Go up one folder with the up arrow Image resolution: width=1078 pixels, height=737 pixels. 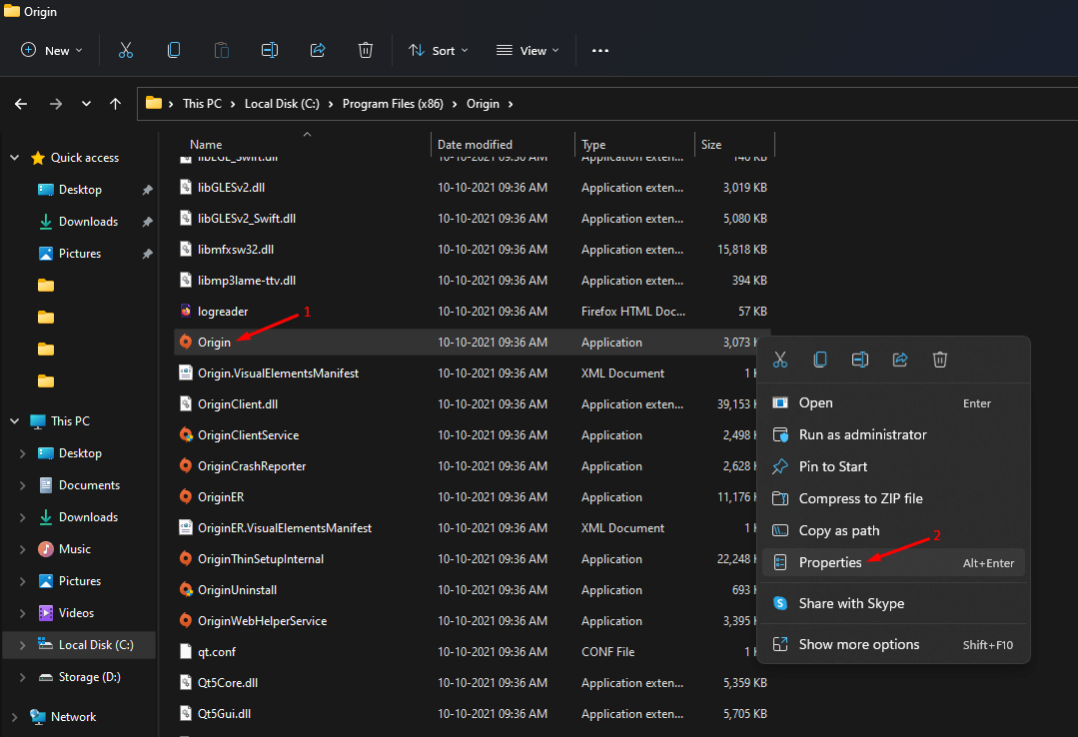pyautogui.click(x=115, y=104)
